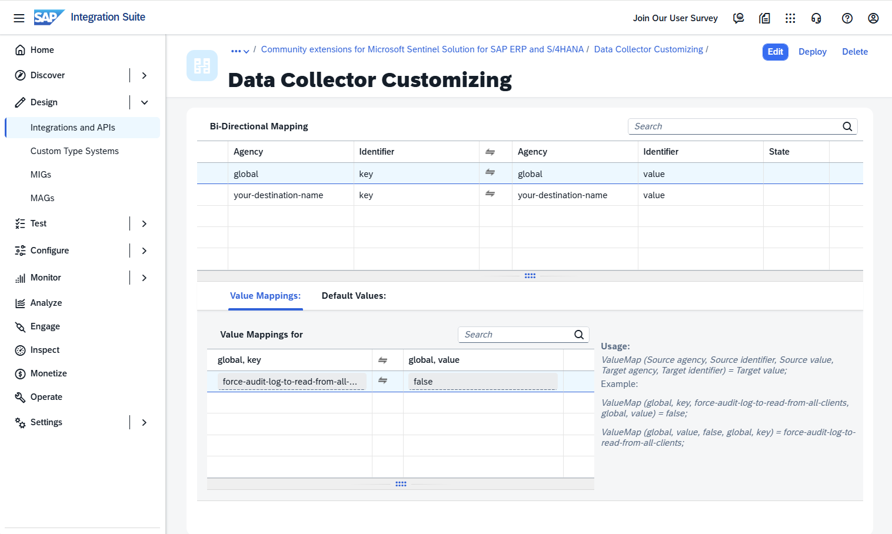Open the product switcher grid icon
This screenshot has height=534, width=892.
[790, 18]
